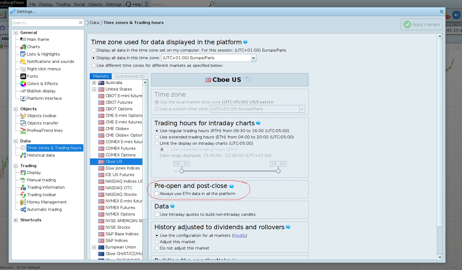Click the Manual trading icon
Image resolution: width=462 pixels, height=270 pixels.
[23, 180]
